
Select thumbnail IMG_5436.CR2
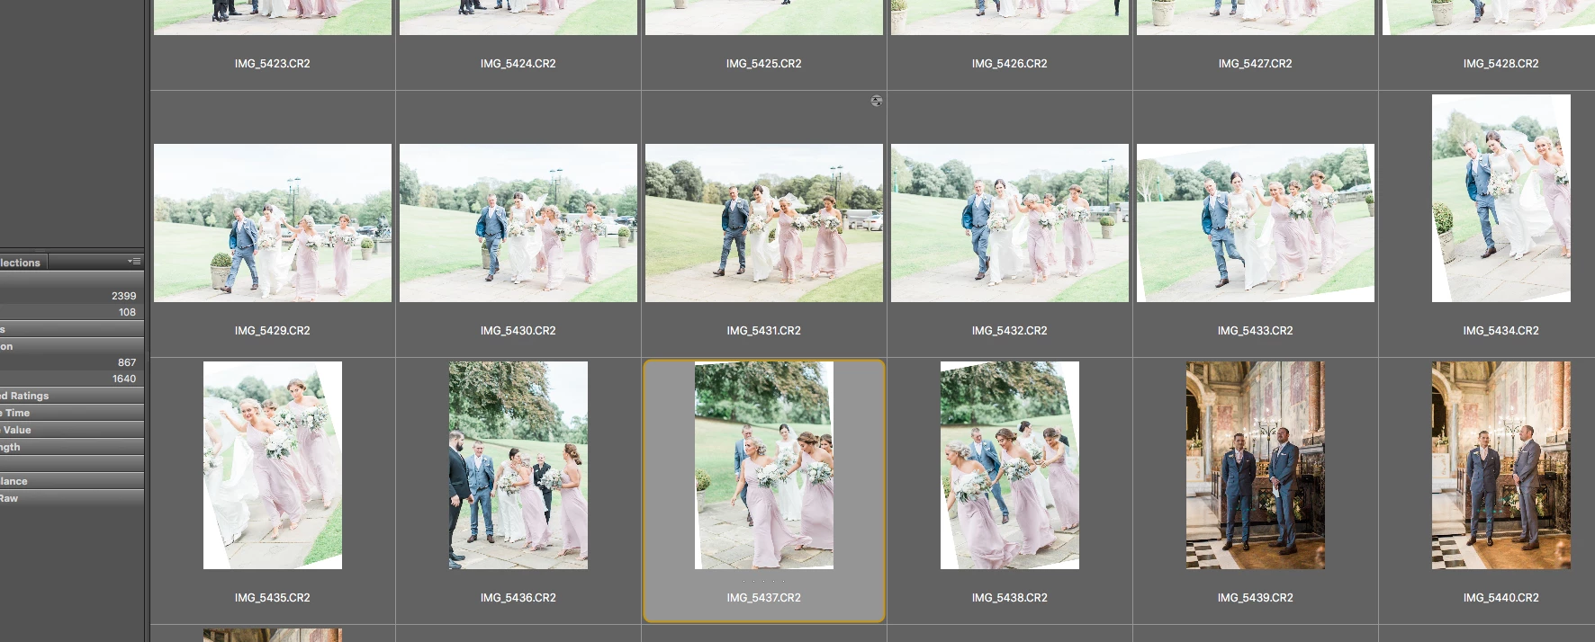coord(518,465)
